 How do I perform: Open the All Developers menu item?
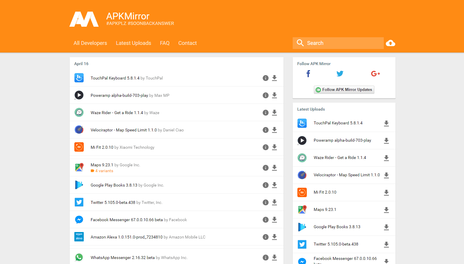[x=90, y=43]
